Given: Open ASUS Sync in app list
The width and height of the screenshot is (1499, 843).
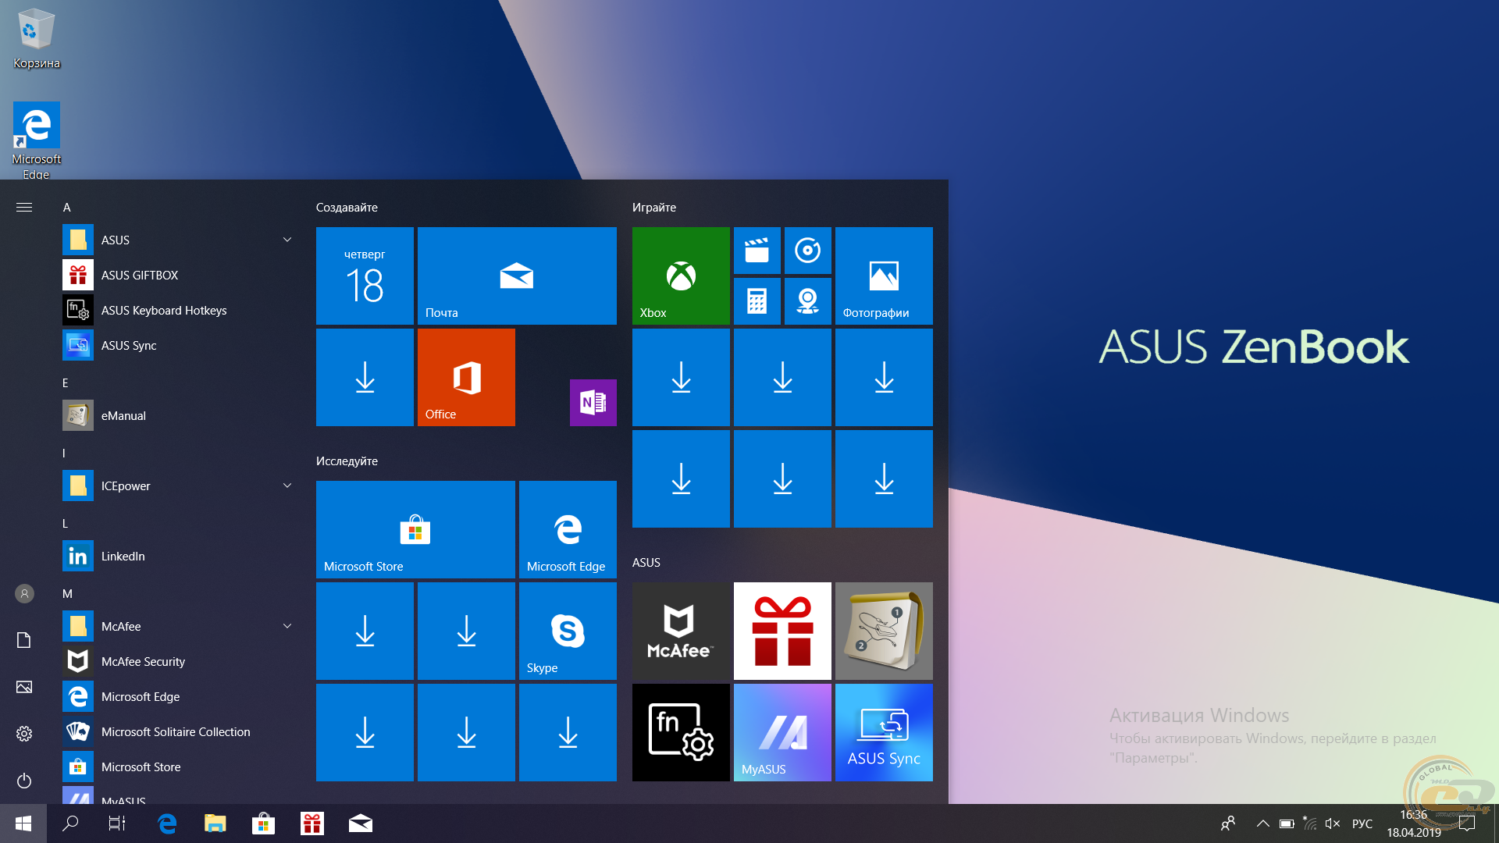Looking at the screenshot, I should (x=180, y=345).
